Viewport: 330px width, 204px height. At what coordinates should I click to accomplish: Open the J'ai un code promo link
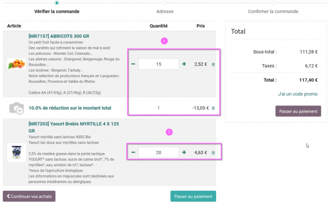tap(298, 94)
